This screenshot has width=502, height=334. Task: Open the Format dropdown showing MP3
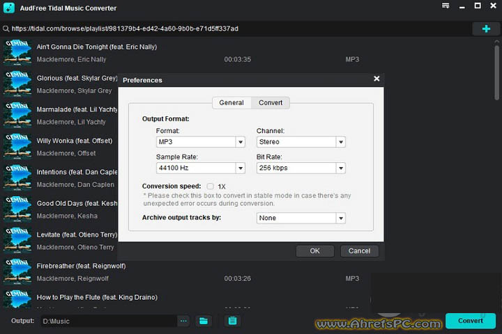point(200,142)
